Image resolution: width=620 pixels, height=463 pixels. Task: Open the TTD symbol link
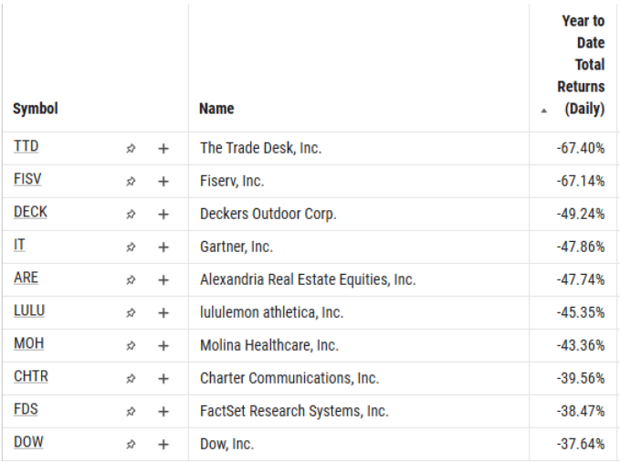(x=26, y=146)
